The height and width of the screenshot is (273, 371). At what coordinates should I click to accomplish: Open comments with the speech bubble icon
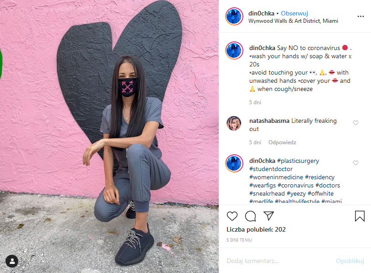(250, 216)
